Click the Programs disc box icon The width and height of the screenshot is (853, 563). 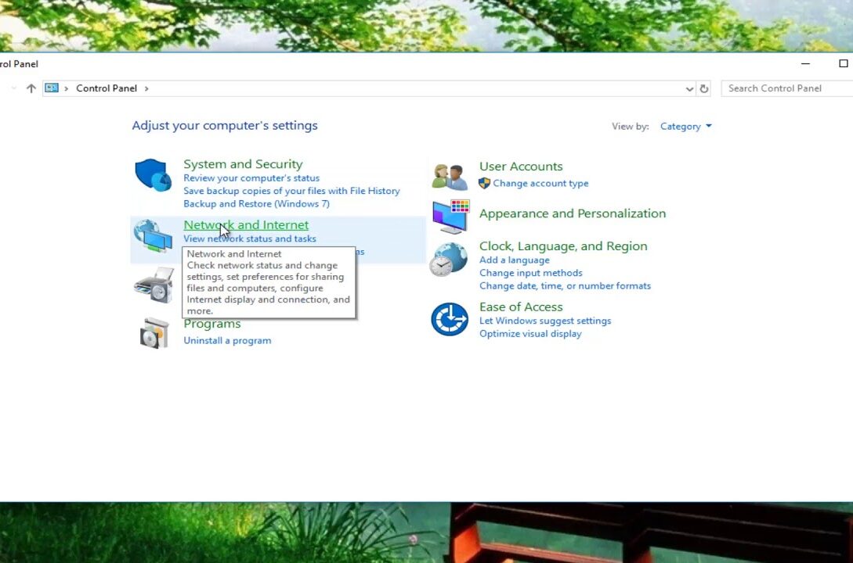(x=154, y=333)
